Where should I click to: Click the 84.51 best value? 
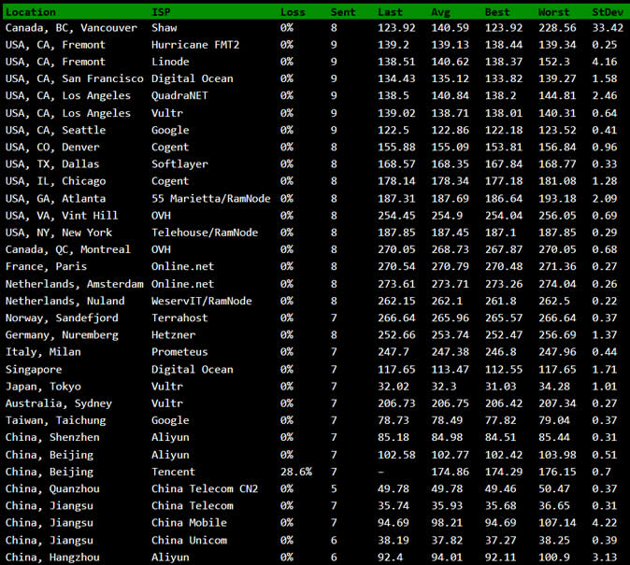500,437
